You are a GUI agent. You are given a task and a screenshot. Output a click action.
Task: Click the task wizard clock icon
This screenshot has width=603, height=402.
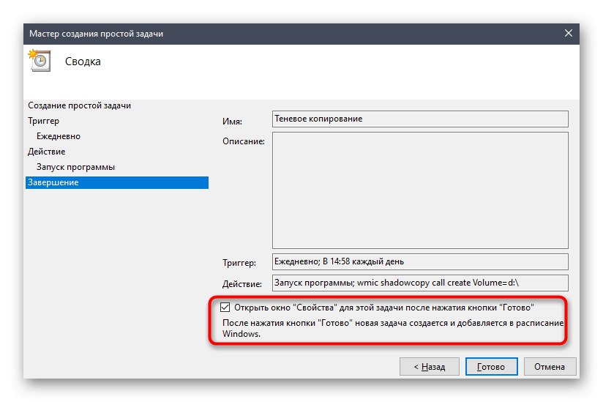[39, 61]
